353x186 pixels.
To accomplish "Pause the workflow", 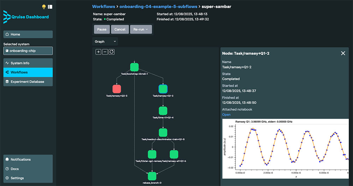I will [x=102, y=29].
